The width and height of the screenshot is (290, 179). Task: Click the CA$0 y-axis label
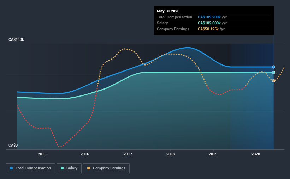[13, 145]
